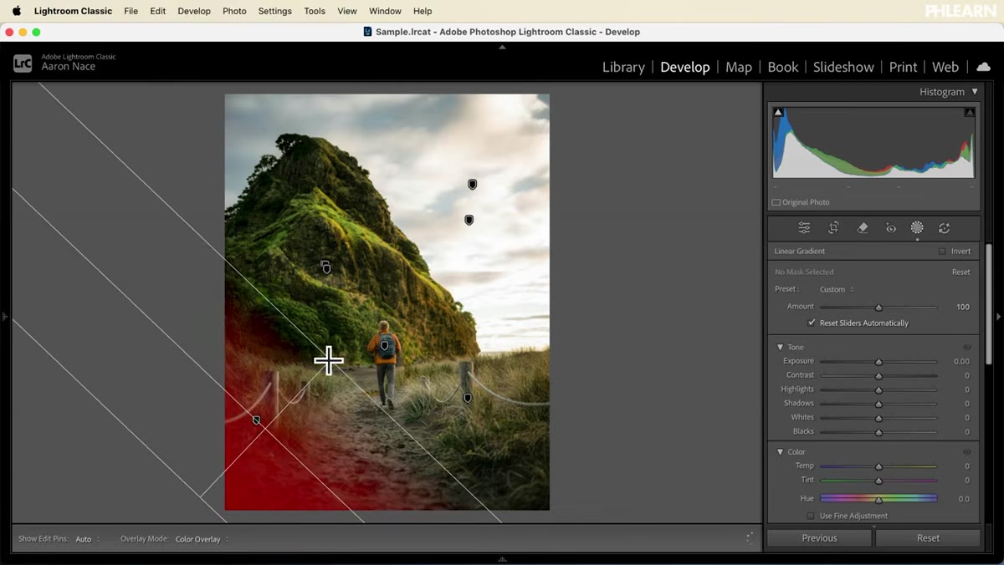The width and height of the screenshot is (1004, 565).
Task: Open the Overlay Mode dropdown
Action: pyautogui.click(x=202, y=539)
